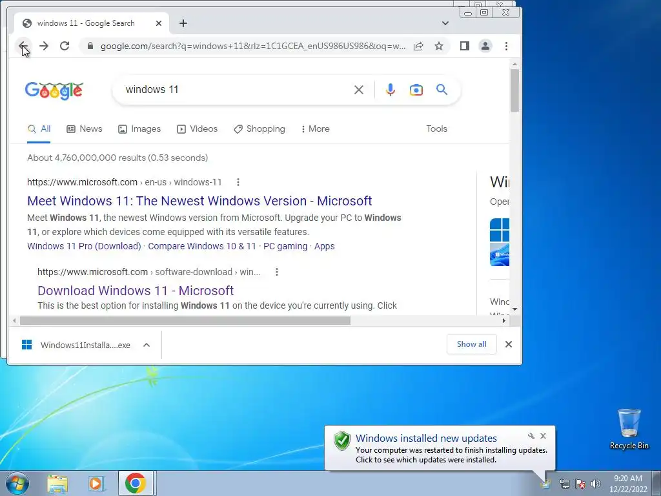Follow the 'PC gaming' sitelink

tap(285, 246)
